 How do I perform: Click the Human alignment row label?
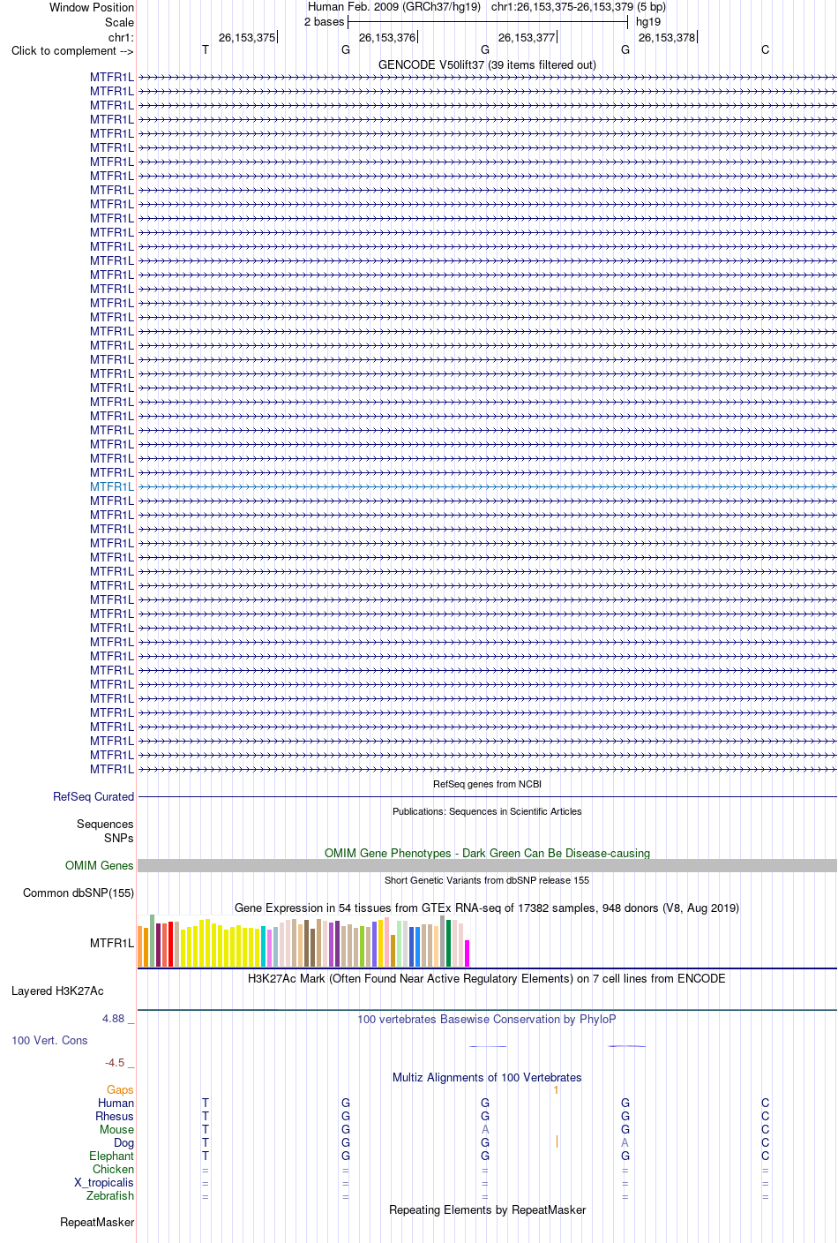116,1103
